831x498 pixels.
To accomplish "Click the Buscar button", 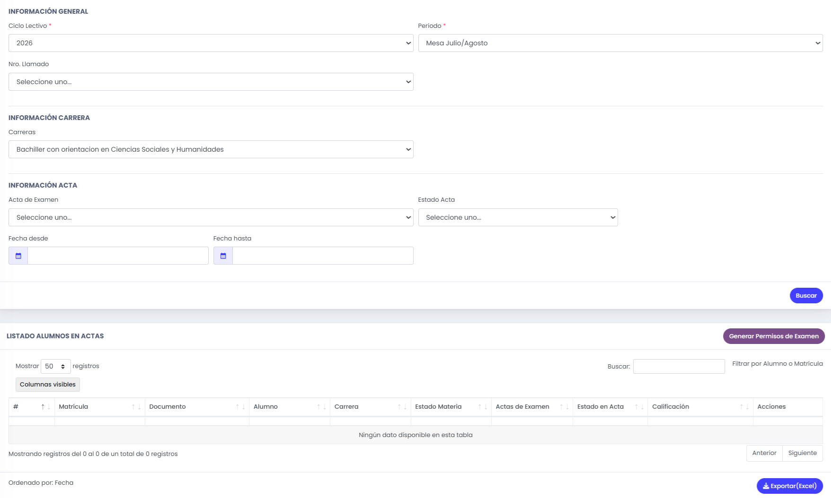I will coord(806,296).
